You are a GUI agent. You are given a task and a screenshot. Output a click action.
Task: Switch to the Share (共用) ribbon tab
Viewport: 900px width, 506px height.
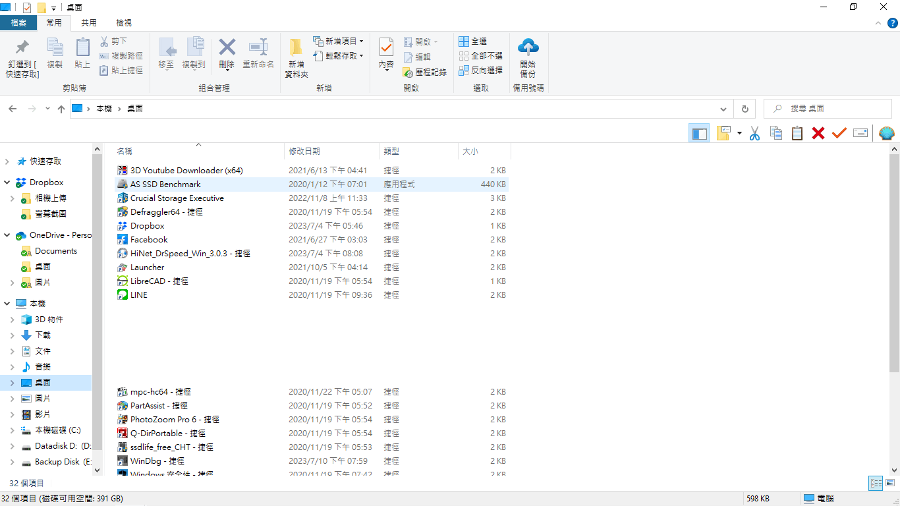click(88, 22)
